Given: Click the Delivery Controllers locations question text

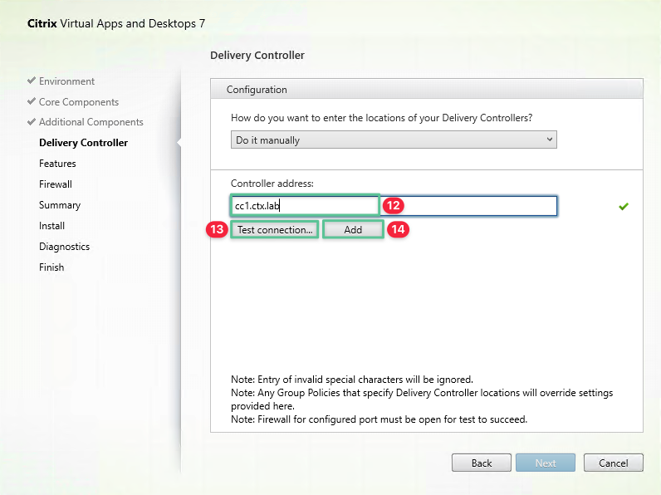Looking at the screenshot, I should pos(381,118).
